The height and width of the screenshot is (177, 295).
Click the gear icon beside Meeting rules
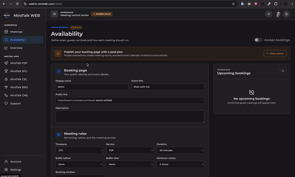[x=59, y=134]
